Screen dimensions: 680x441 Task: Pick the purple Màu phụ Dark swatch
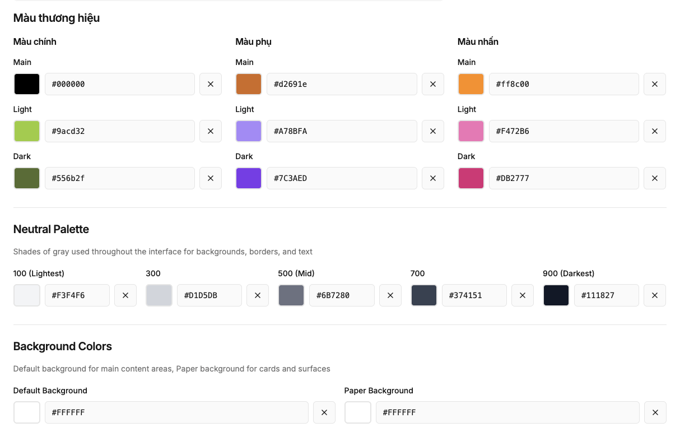click(x=249, y=178)
